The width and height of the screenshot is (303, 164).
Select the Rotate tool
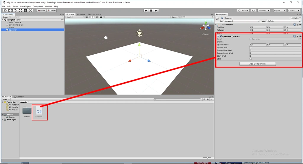pyautogui.click(x=15, y=11)
